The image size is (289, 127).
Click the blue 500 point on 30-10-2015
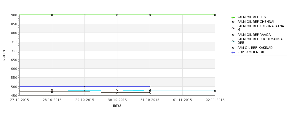(117, 86)
